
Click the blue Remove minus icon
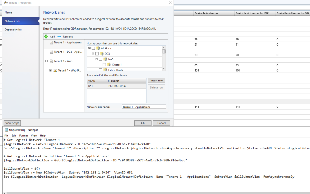[x=59, y=37]
